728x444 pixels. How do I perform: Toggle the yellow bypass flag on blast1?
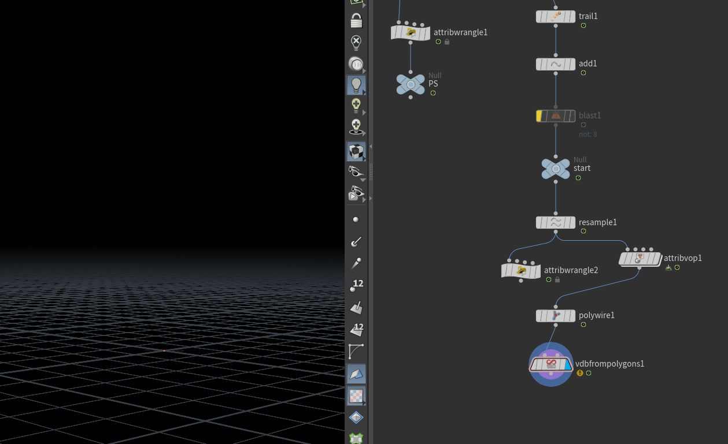pos(539,116)
